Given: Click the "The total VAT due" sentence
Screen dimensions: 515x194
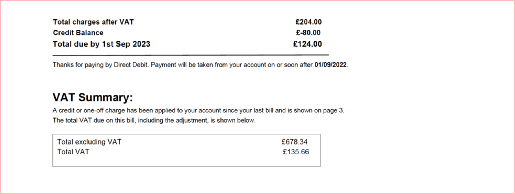Looking at the screenshot, I should (x=82, y=120).
